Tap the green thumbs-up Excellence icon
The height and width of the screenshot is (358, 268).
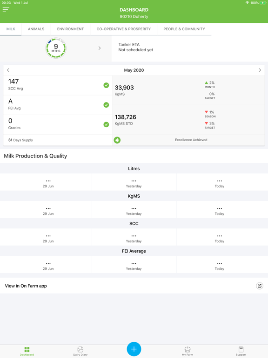[117, 140]
